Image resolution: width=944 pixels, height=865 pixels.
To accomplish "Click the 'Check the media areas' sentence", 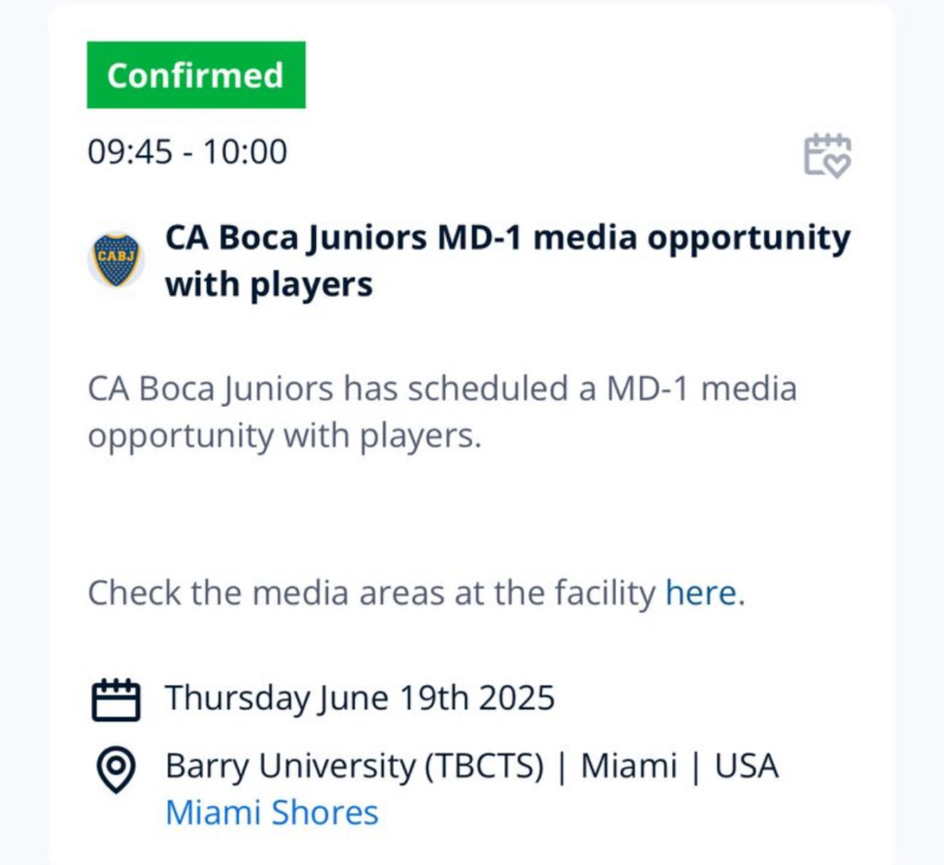I will 417,593.
